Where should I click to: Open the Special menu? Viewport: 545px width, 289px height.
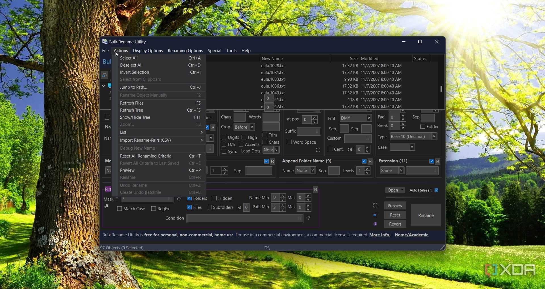tap(214, 50)
